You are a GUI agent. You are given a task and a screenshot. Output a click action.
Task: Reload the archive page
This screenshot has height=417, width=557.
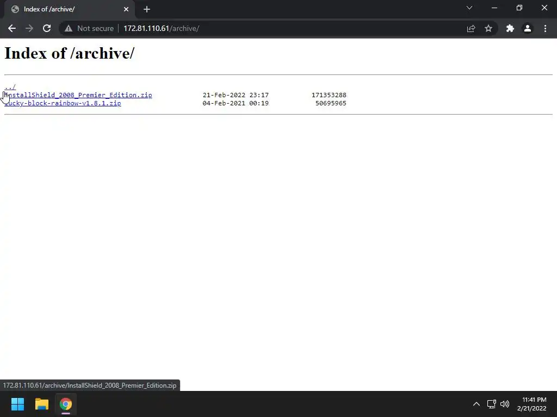point(47,28)
